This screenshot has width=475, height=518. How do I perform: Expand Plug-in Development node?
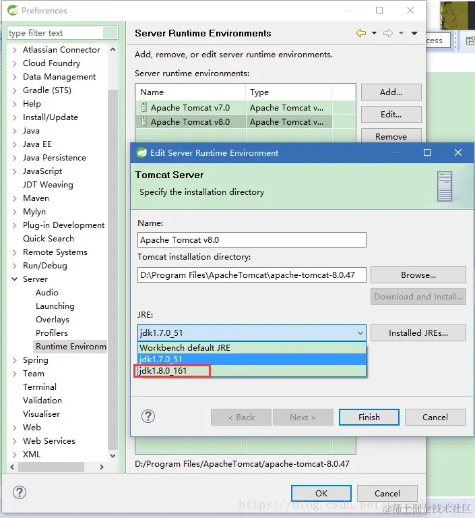point(15,225)
